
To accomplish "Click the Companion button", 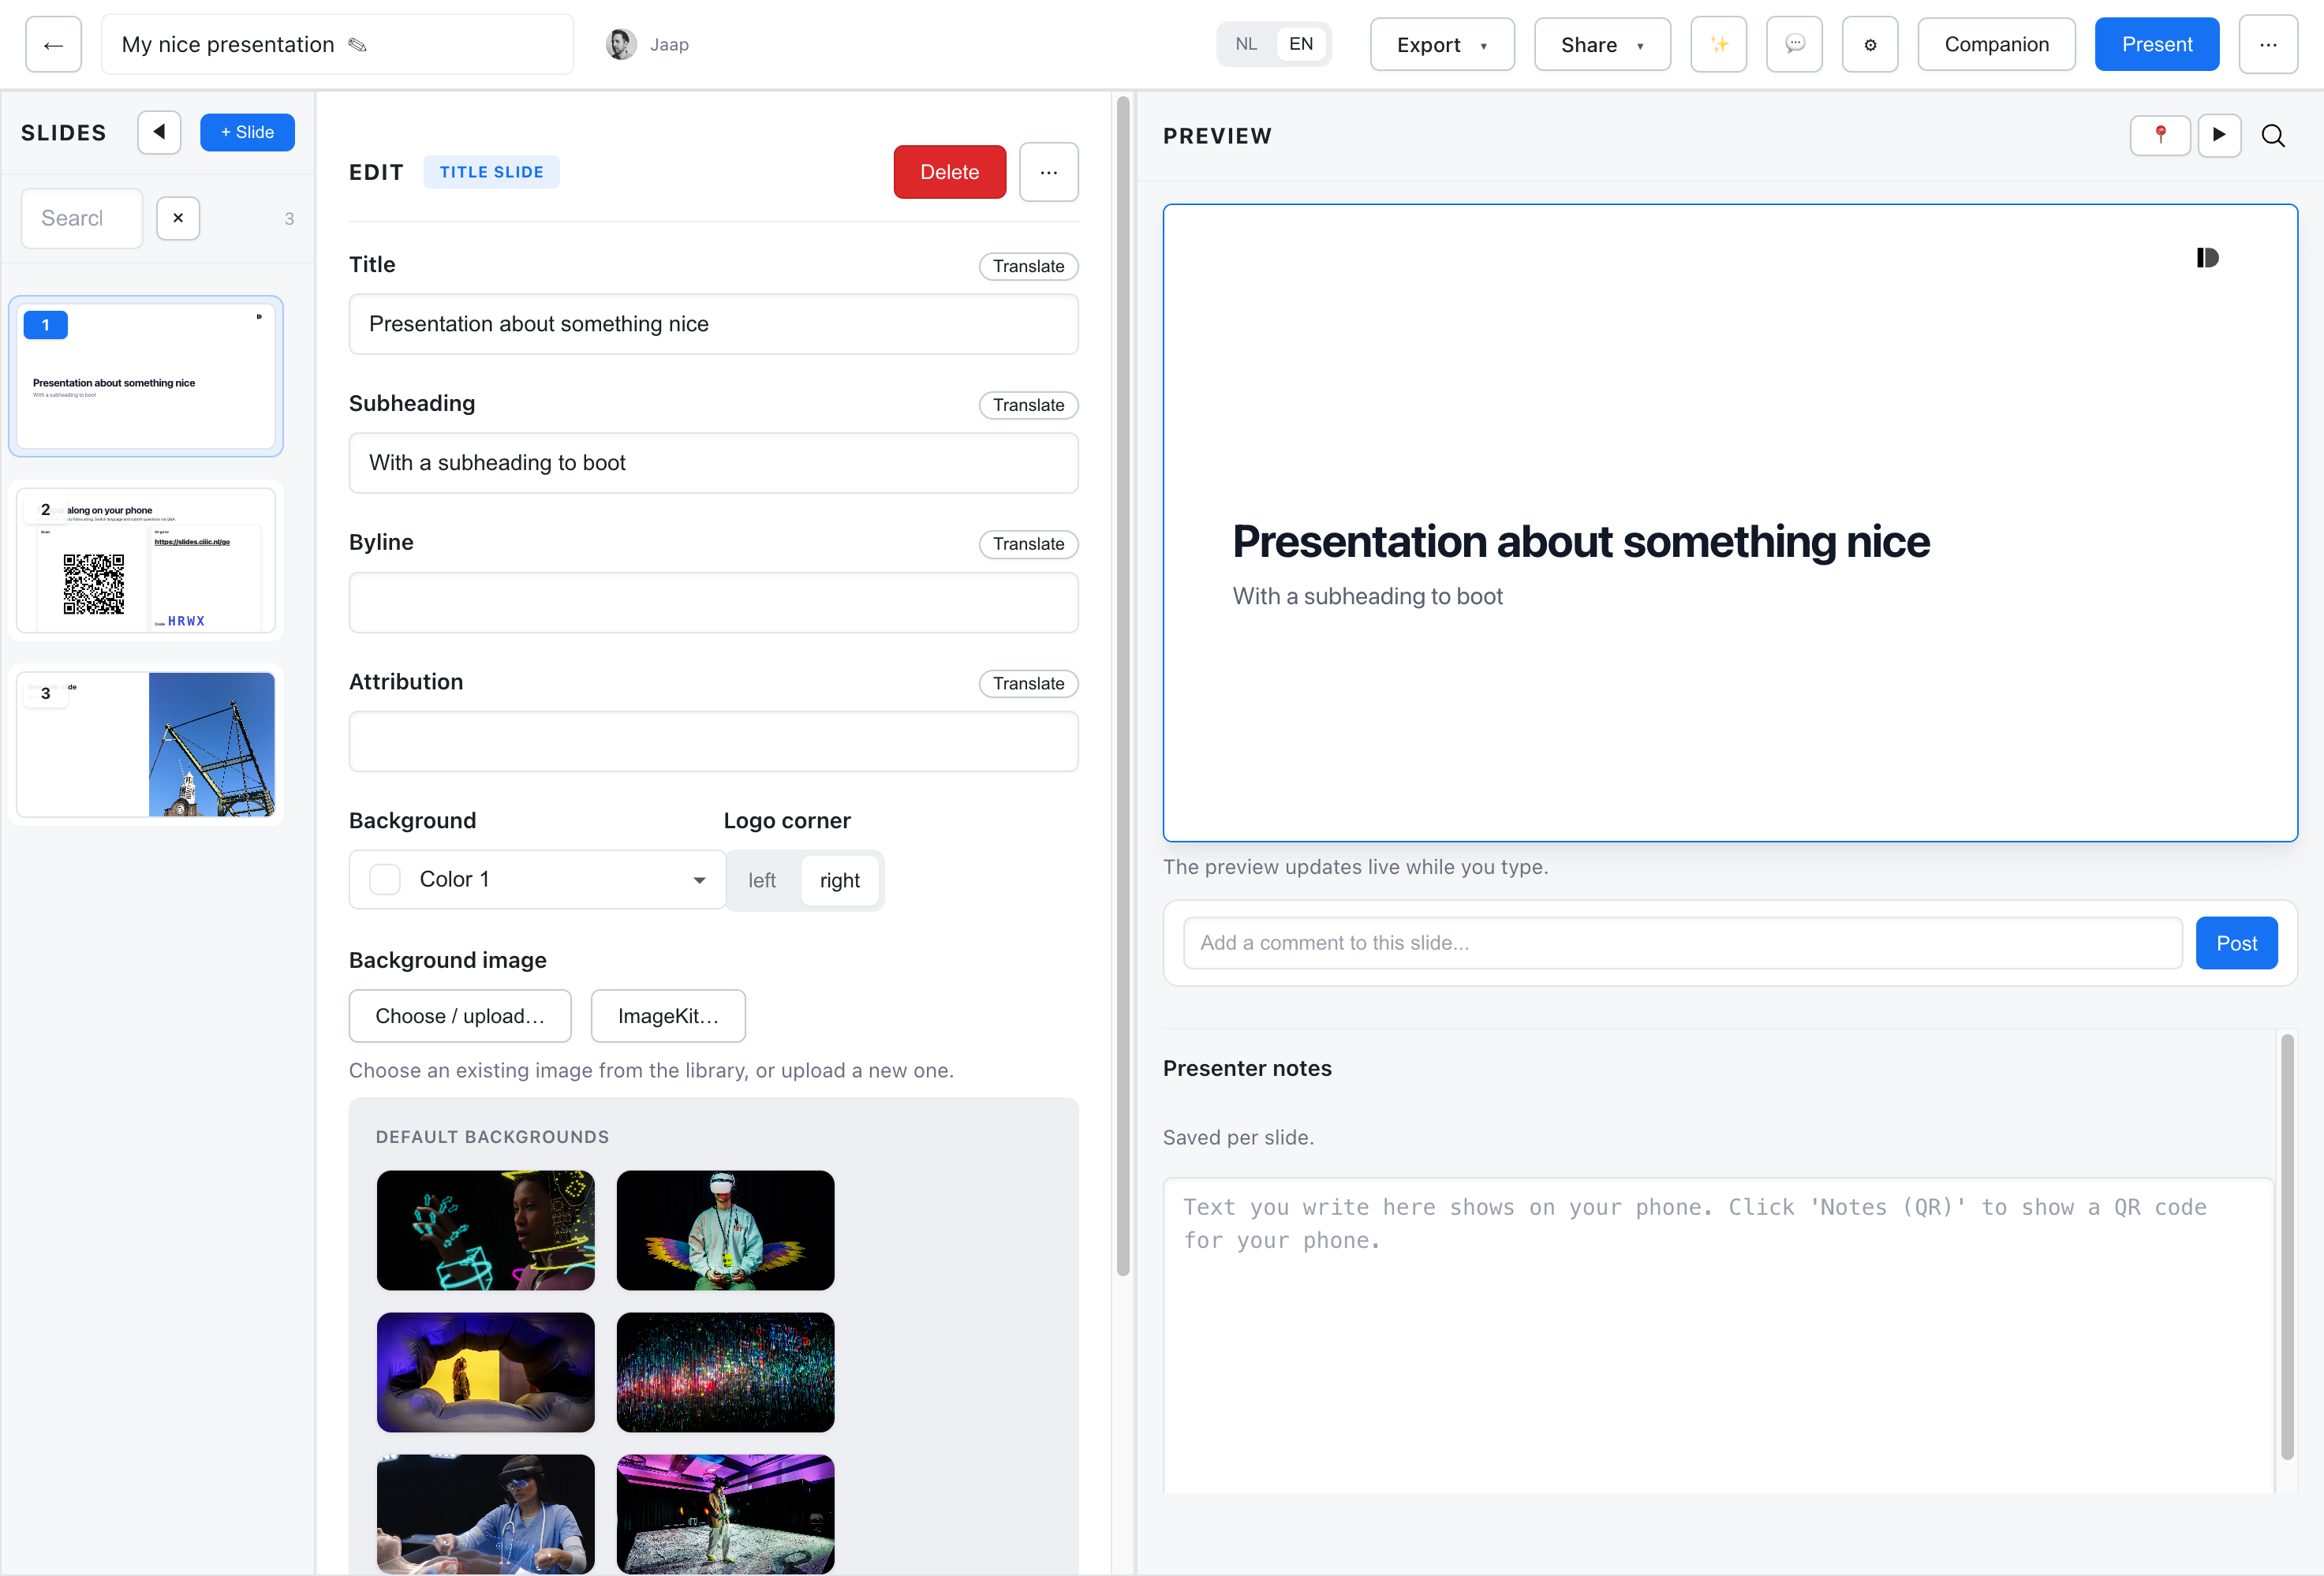I will 1996,45.
